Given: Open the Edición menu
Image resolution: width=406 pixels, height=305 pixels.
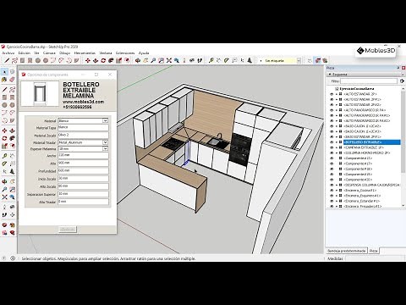Looking at the screenshot, I should 25,53.
